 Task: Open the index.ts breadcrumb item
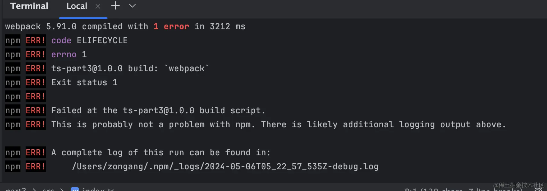point(99,189)
